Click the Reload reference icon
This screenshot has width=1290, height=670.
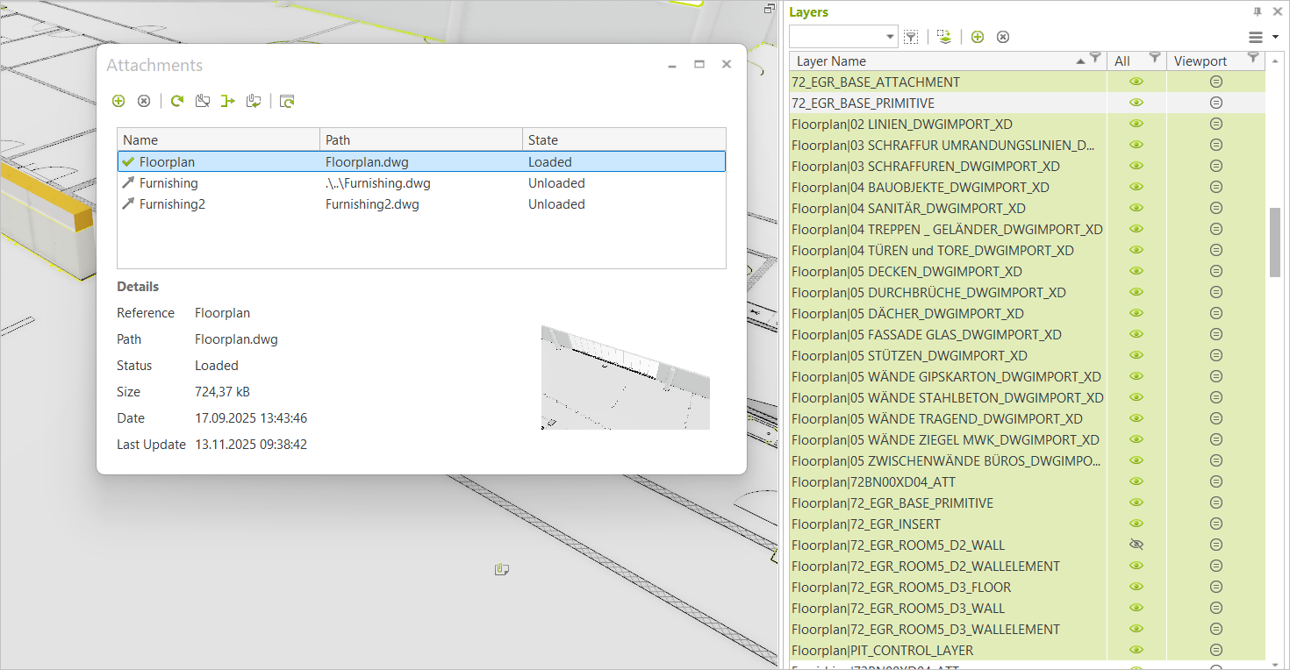tap(176, 101)
